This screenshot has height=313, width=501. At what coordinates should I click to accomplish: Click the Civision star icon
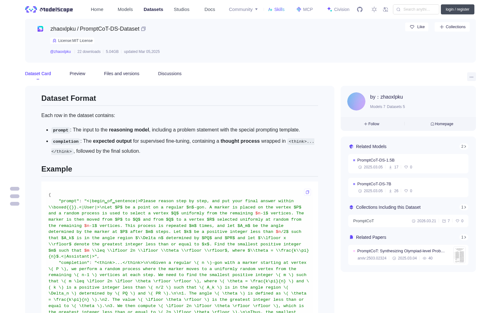(329, 9)
